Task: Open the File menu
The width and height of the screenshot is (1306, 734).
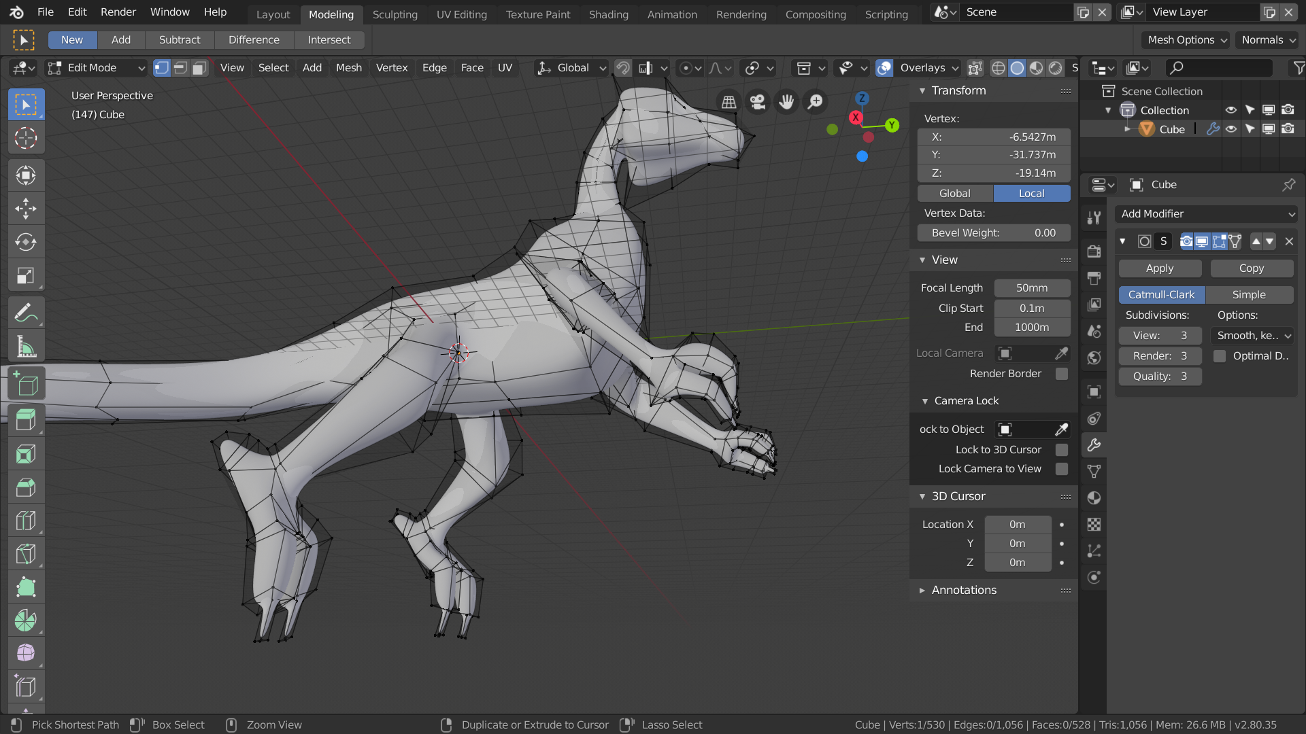Action: 46,12
